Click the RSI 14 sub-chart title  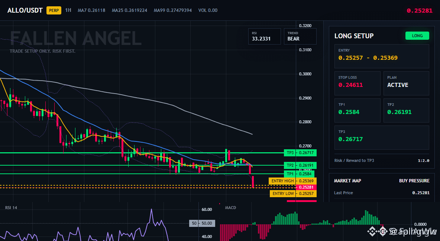11,208
